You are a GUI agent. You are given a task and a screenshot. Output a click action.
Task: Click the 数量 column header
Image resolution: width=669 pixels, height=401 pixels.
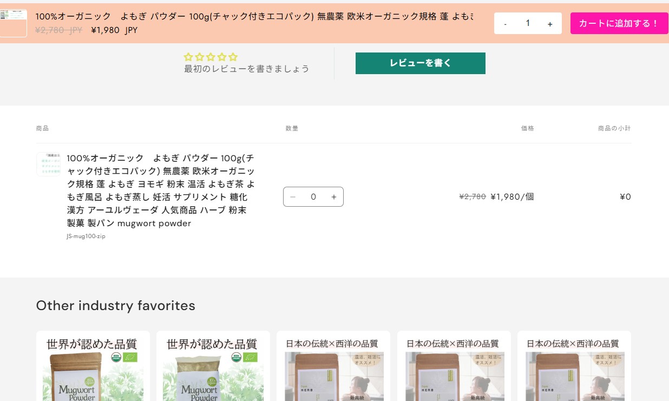[x=292, y=128]
